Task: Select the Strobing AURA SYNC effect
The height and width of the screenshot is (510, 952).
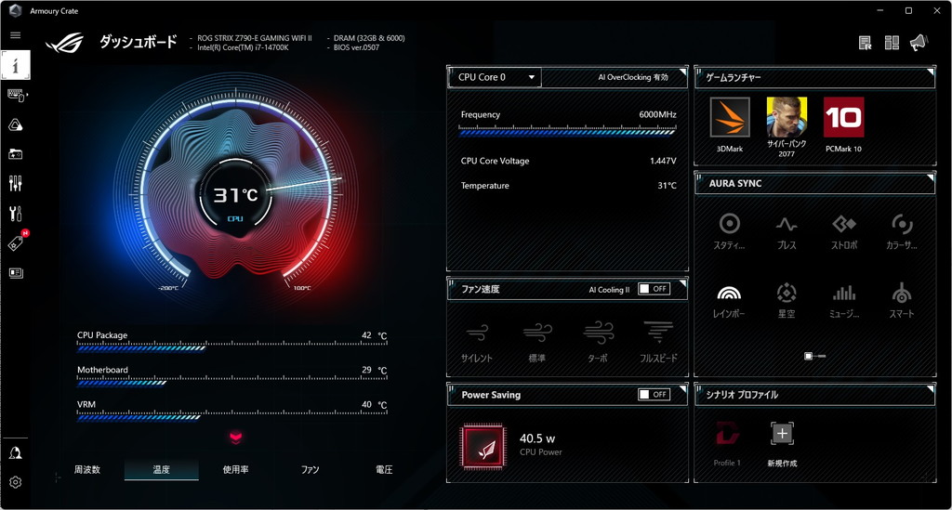Action: [844, 231]
